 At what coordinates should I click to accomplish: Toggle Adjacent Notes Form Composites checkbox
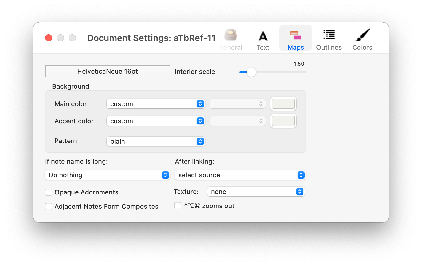(49, 206)
